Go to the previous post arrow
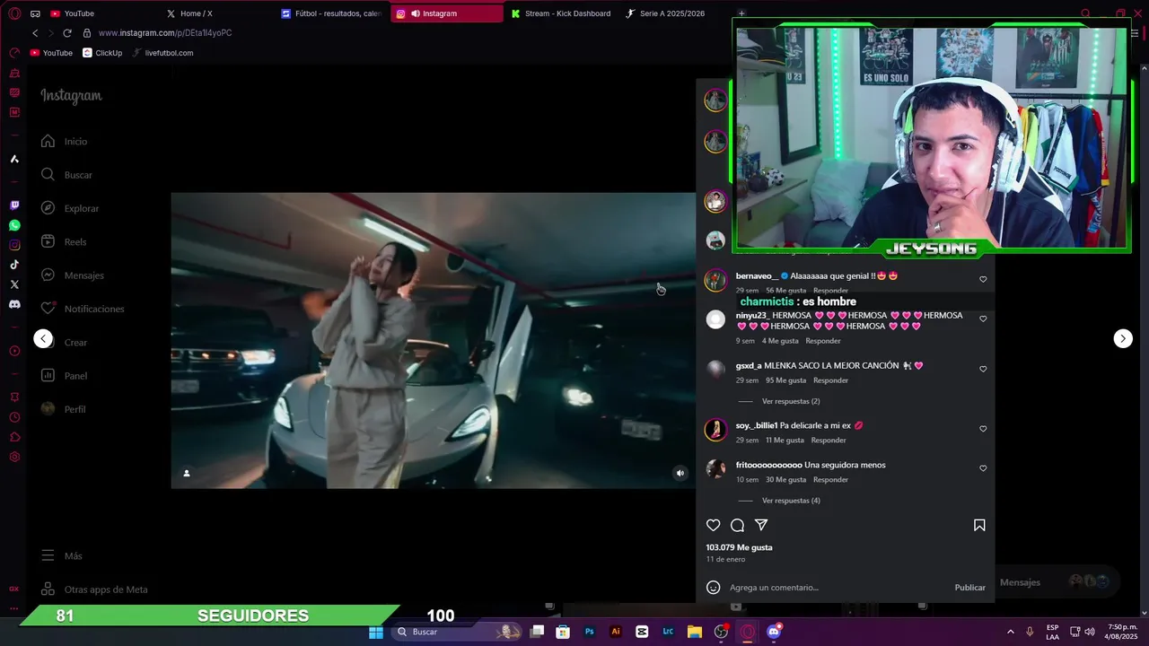Screen dimensions: 1149x646 [x=43, y=338]
